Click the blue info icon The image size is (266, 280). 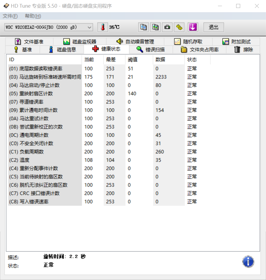click(x=248, y=262)
